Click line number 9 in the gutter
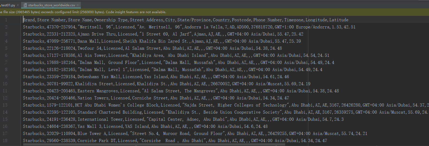 [6, 77]
